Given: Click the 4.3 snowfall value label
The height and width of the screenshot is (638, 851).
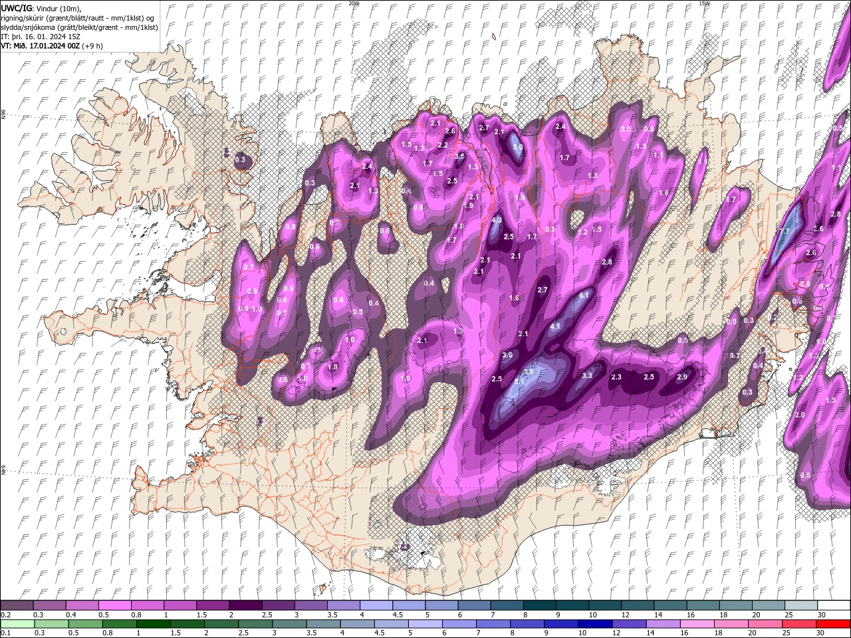Looking at the screenshot, I should pos(497,221).
